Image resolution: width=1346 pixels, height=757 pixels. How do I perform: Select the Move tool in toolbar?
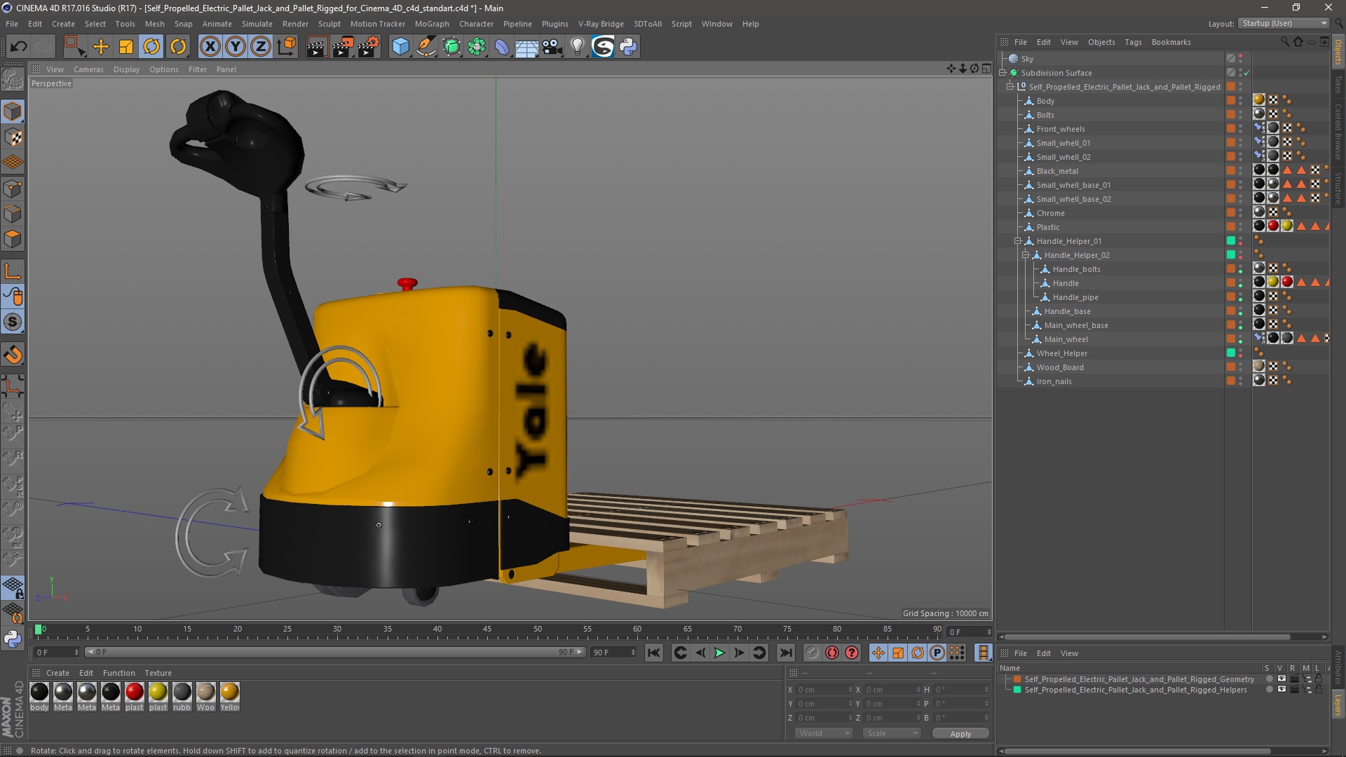[x=100, y=47]
